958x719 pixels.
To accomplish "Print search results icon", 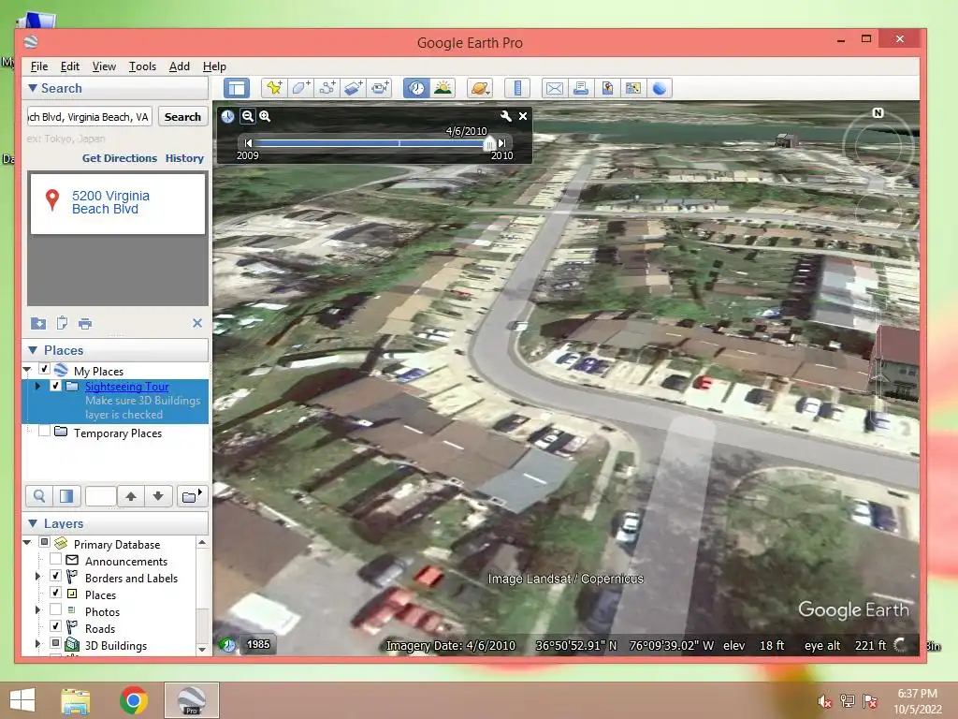I will [x=85, y=323].
